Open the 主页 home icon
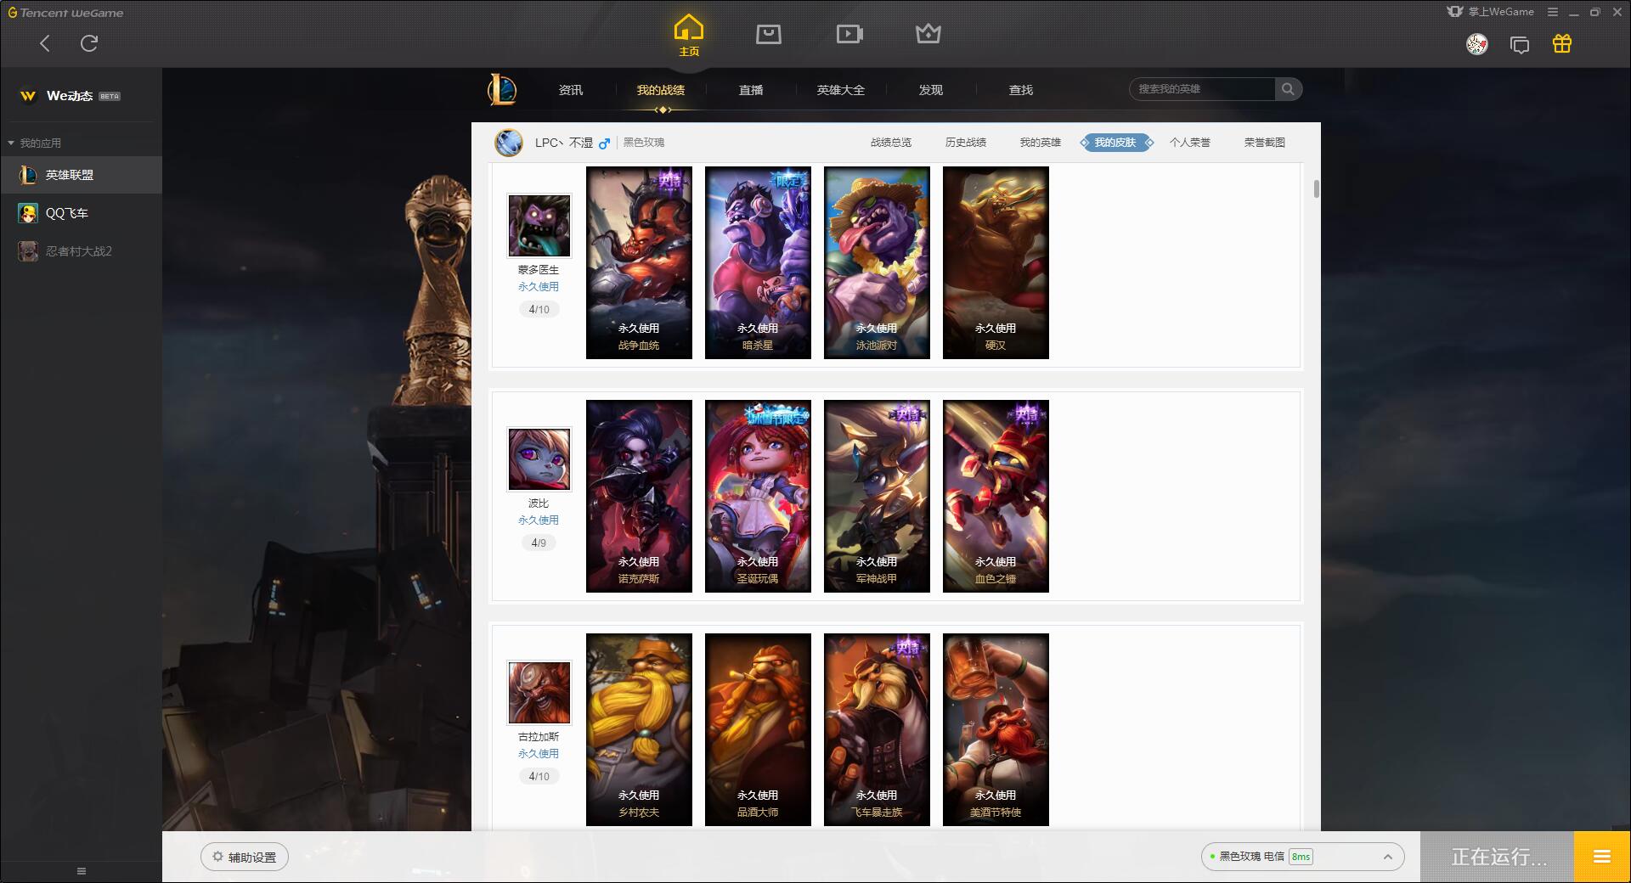The height and width of the screenshot is (883, 1631). (689, 35)
